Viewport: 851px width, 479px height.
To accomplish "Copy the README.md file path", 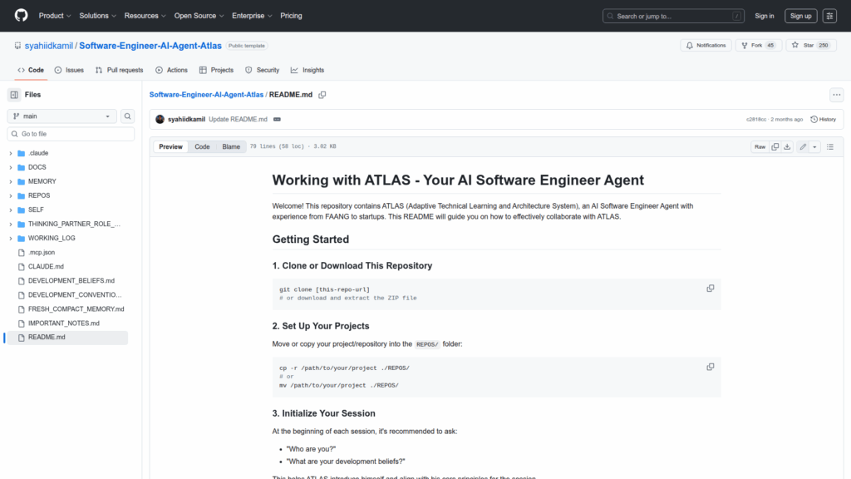I will [322, 95].
